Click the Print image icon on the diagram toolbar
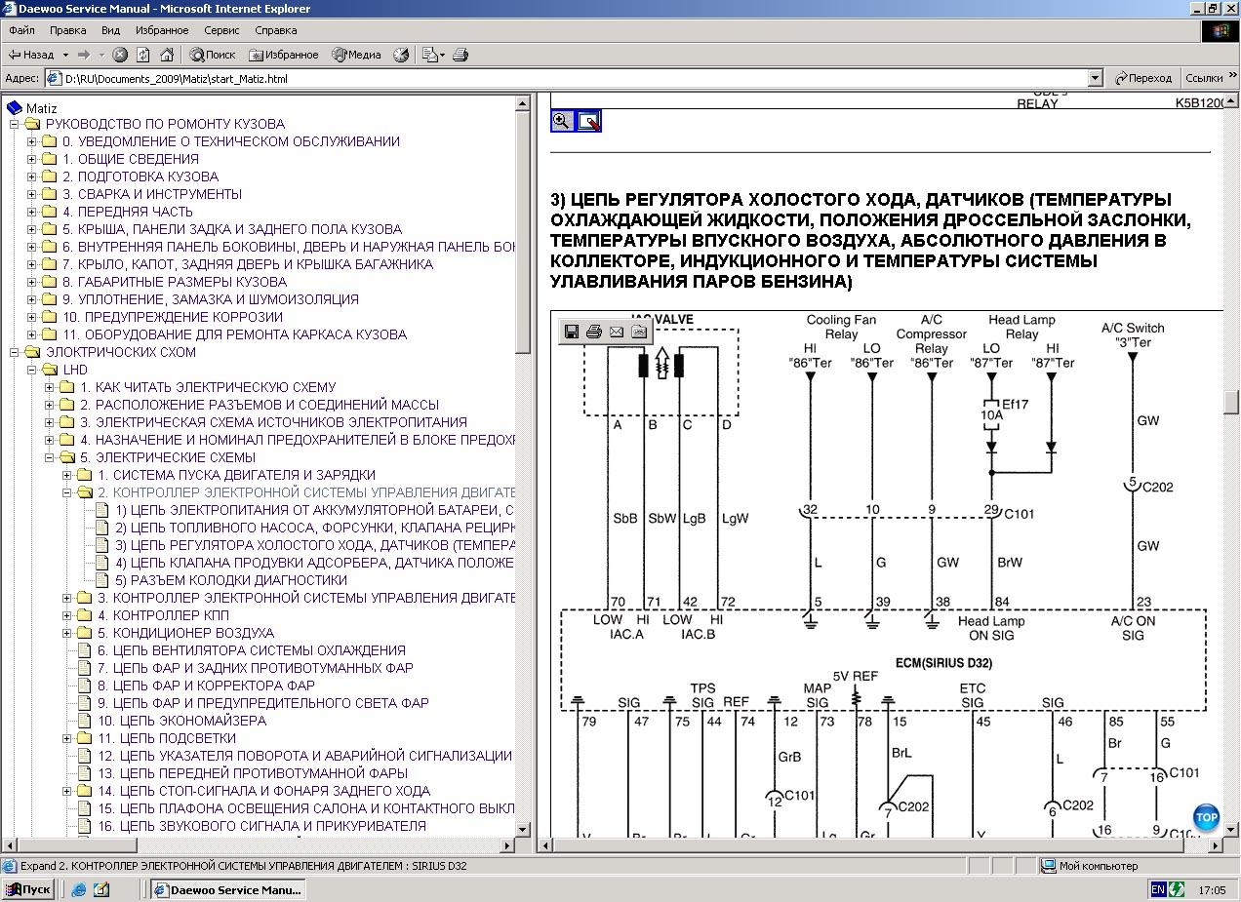The height and width of the screenshot is (902, 1241). 593,332
